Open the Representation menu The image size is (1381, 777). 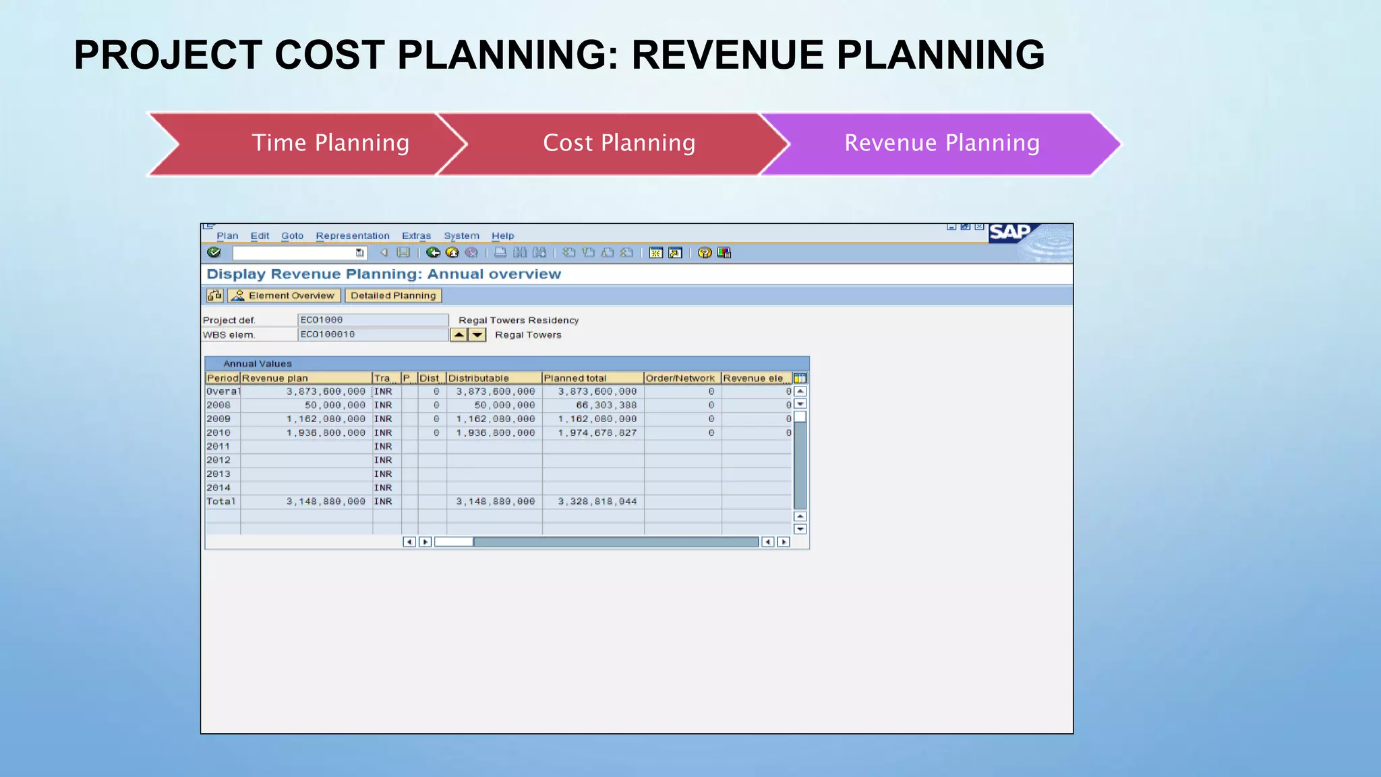pyautogui.click(x=352, y=235)
